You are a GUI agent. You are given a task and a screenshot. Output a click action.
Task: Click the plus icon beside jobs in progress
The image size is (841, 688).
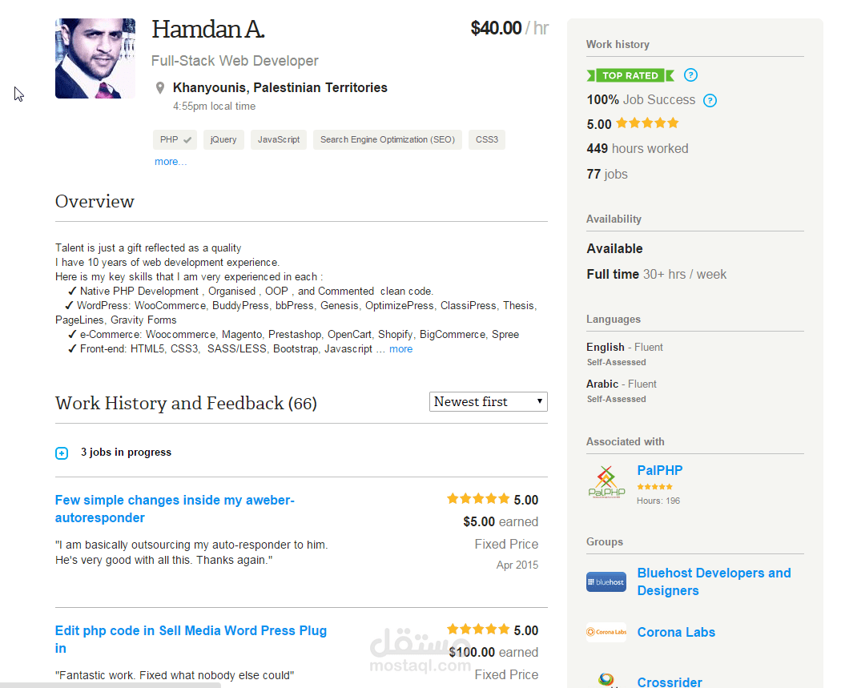[x=62, y=453]
